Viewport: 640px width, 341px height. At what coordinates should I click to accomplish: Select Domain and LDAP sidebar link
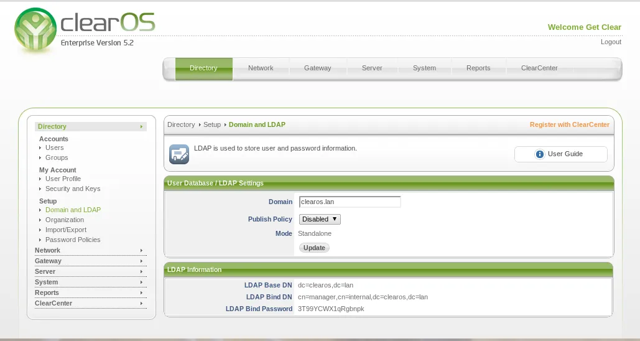[73, 210]
